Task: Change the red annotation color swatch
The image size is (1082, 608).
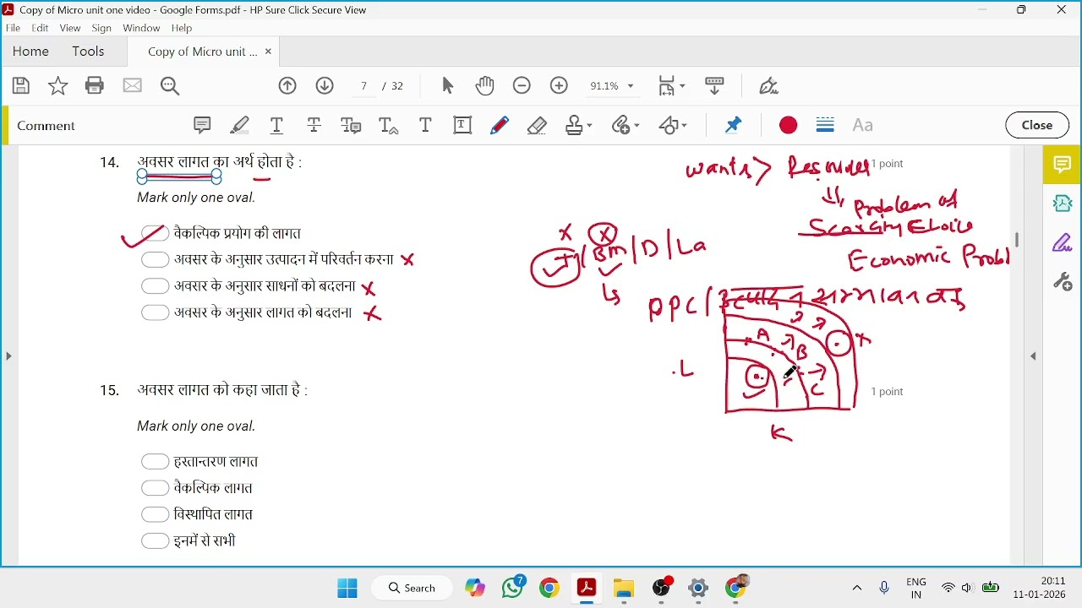Action: (789, 126)
